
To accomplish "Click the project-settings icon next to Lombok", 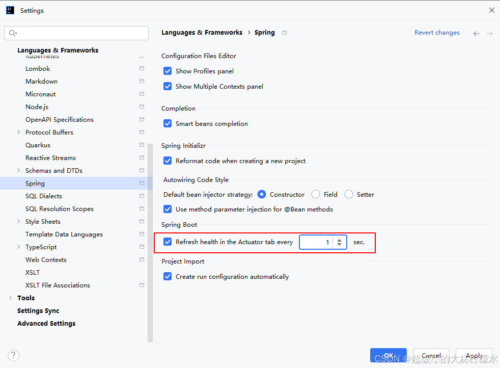I will [142, 68].
